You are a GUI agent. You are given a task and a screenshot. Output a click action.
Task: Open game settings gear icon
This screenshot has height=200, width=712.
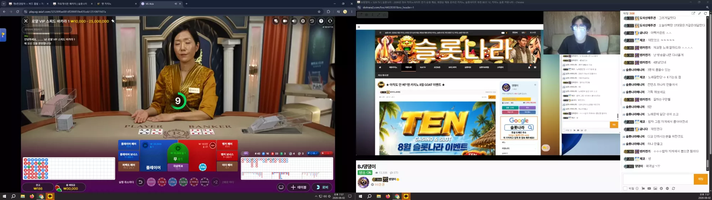point(303,21)
